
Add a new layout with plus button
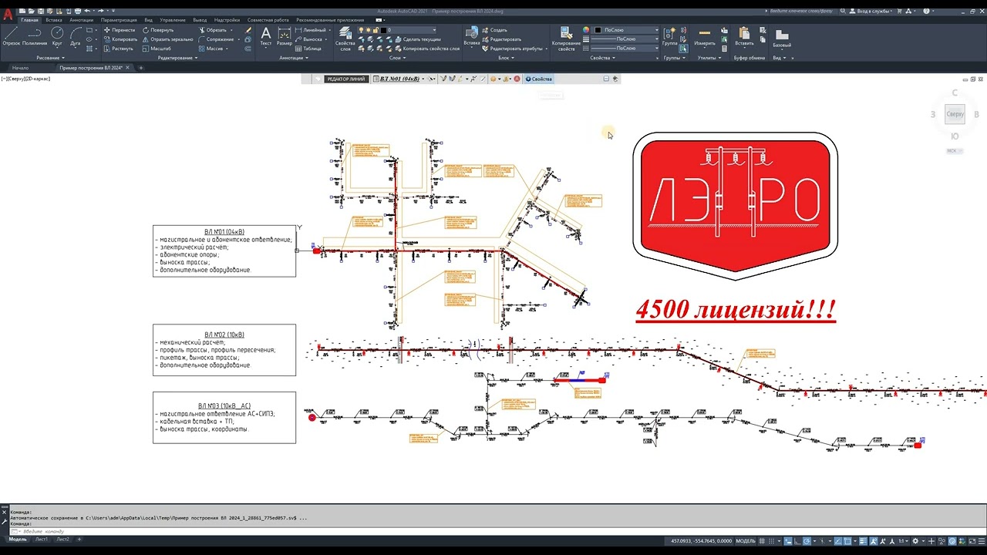coord(79,540)
